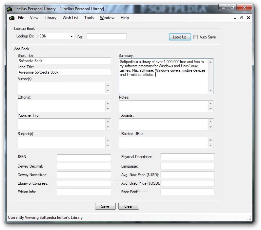Click into the Author(s) text box
Viewport: 261px width, 230px height.
62,88
